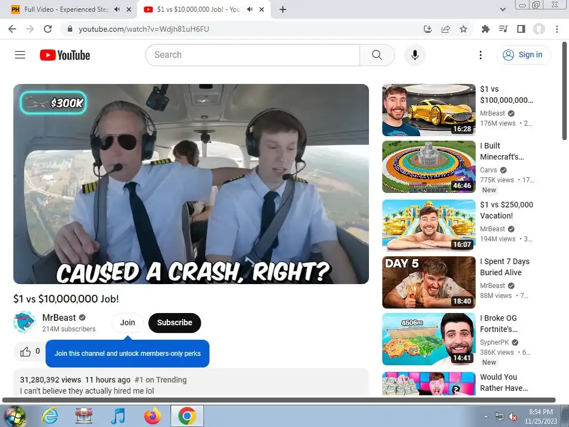Click the page vertical scrollbar
Image resolution: width=569 pixels, height=427 pixels.
tap(565, 91)
